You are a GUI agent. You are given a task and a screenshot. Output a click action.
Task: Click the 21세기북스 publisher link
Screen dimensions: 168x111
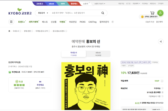[13, 67]
